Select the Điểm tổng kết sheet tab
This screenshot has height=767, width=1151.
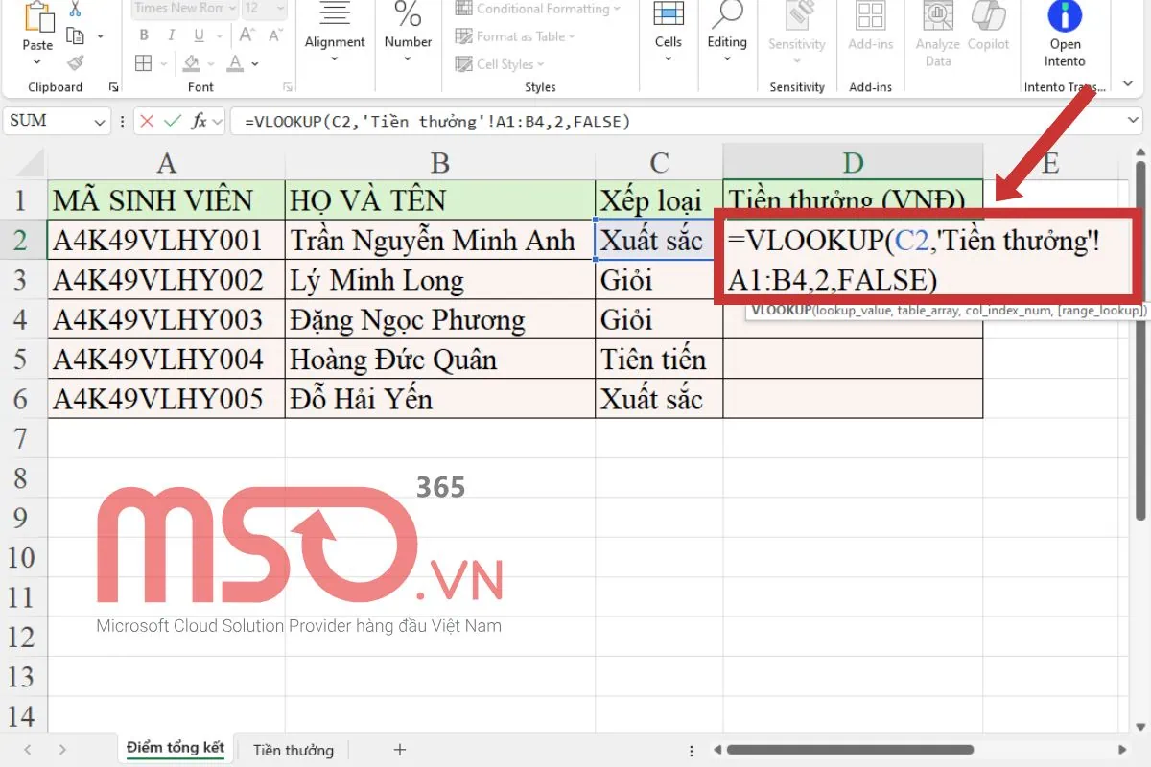(175, 749)
